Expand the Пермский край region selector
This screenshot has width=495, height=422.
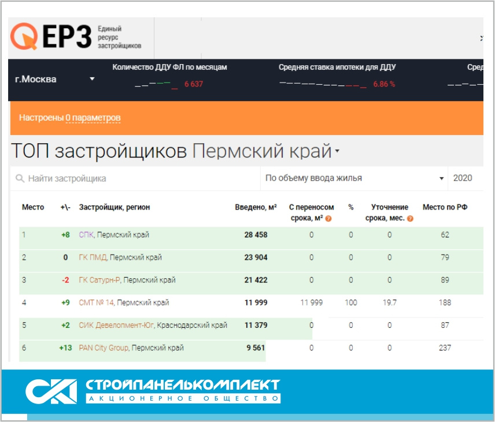click(x=337, y=152)
